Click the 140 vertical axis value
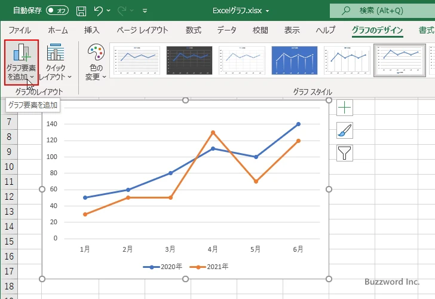The image size is (435, 299). click(x=52, y=124)
